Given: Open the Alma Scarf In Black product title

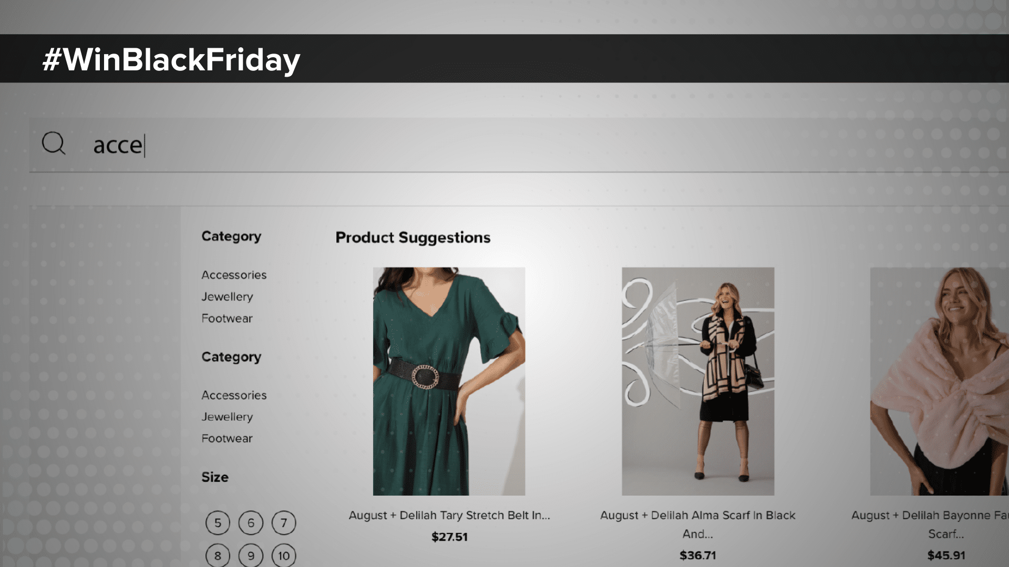Looking at the screenshot, I should point(697,516).
